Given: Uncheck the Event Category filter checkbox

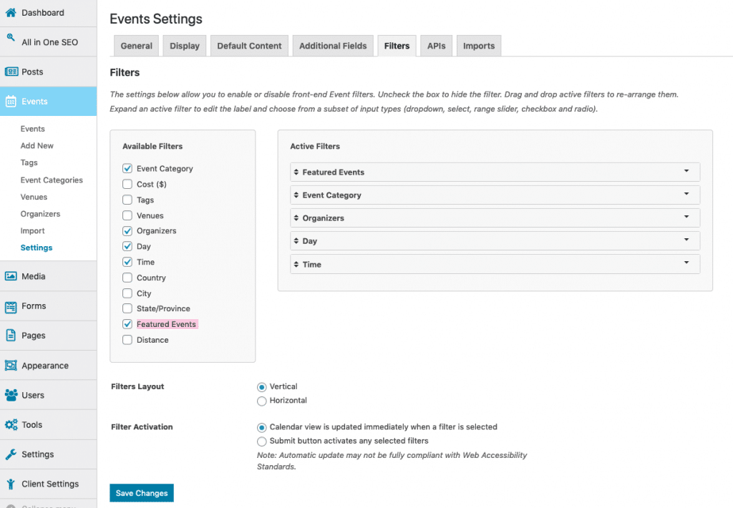Looking at the screenshot, I should (x=127, y=168).
